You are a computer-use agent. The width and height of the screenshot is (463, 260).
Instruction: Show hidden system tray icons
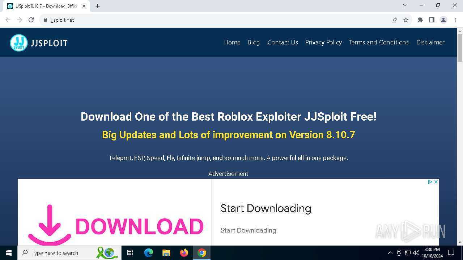390,253
